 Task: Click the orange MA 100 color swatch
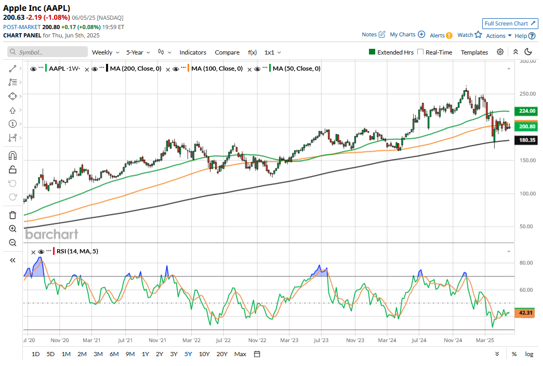(x=189, y=69)
